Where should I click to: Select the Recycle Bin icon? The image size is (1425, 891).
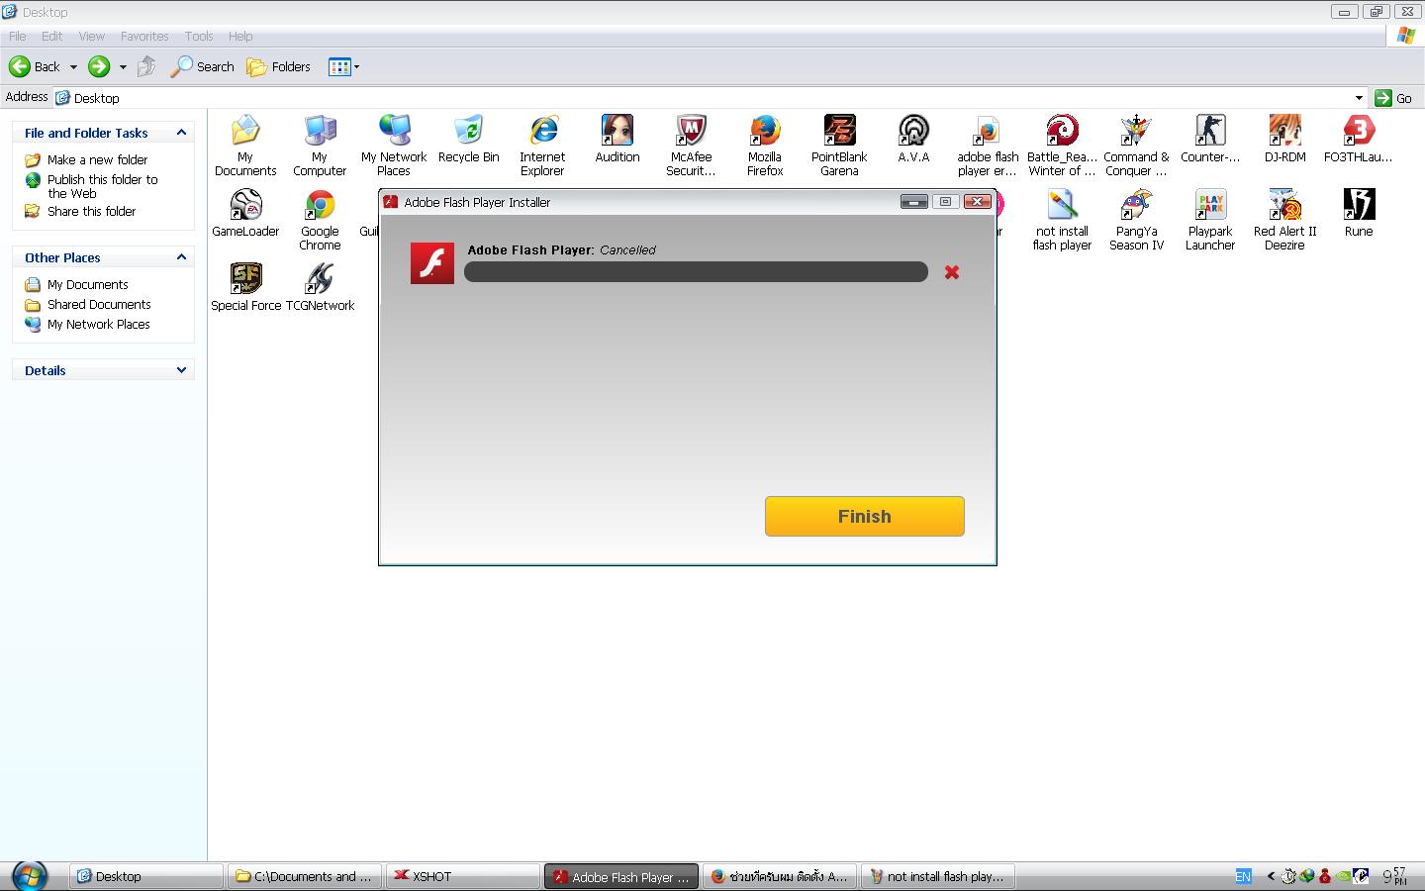click(468, 140)
